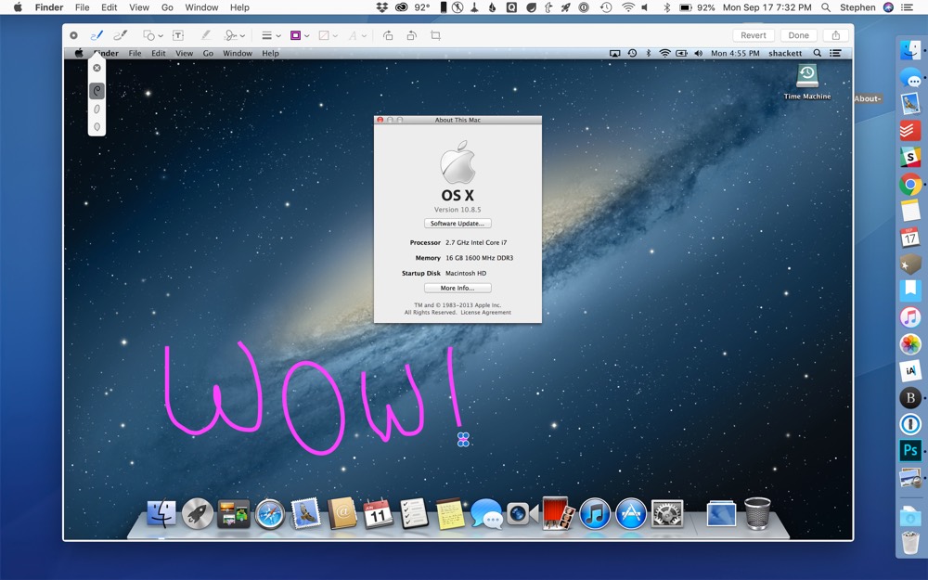The image size is (928, 580).
Task: Open the Trash in the side Dock
Action: (x=910, y=543)
